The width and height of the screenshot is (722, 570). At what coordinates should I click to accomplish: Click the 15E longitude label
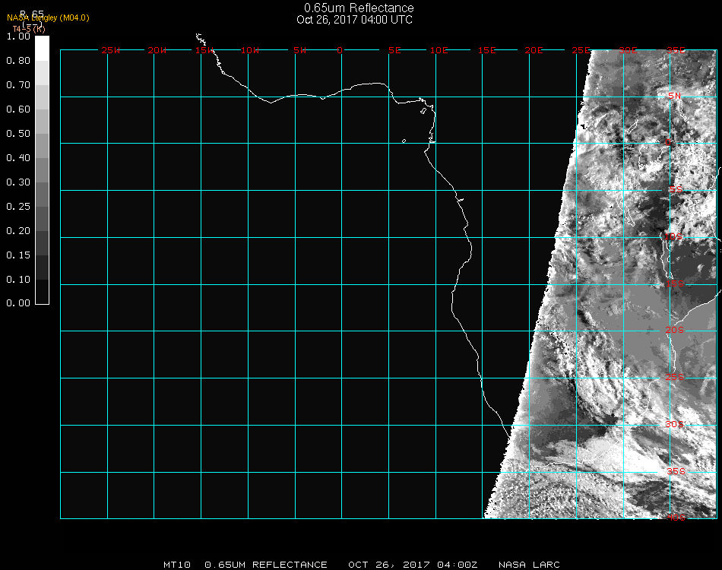pyautogui.click(x=486, y=50)
